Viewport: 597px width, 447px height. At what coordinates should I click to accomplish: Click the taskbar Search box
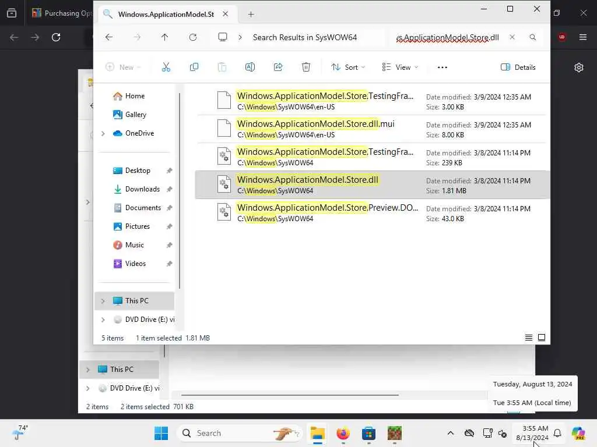(x=240, y=433)
